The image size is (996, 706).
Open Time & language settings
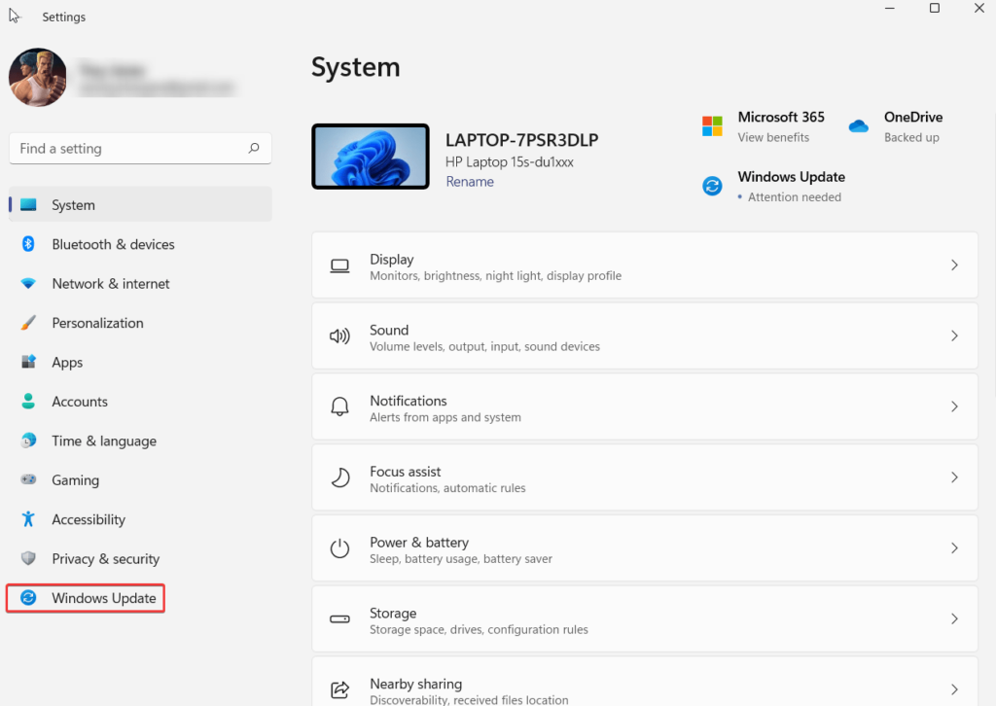pos(104,441)
